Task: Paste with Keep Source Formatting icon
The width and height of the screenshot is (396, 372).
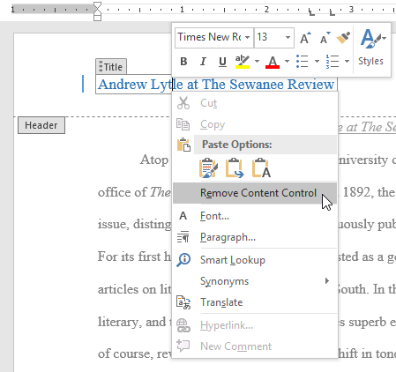Action: pos(208,168)
